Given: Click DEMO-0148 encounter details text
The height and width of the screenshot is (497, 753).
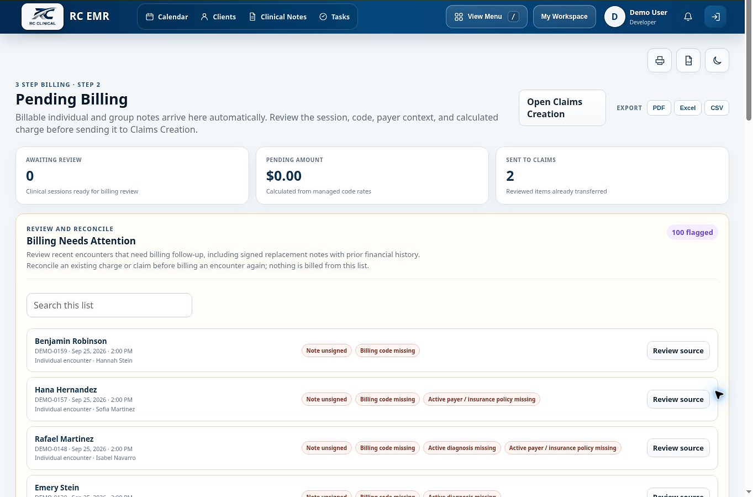Looking at the screenshot, I should [83, 449].
